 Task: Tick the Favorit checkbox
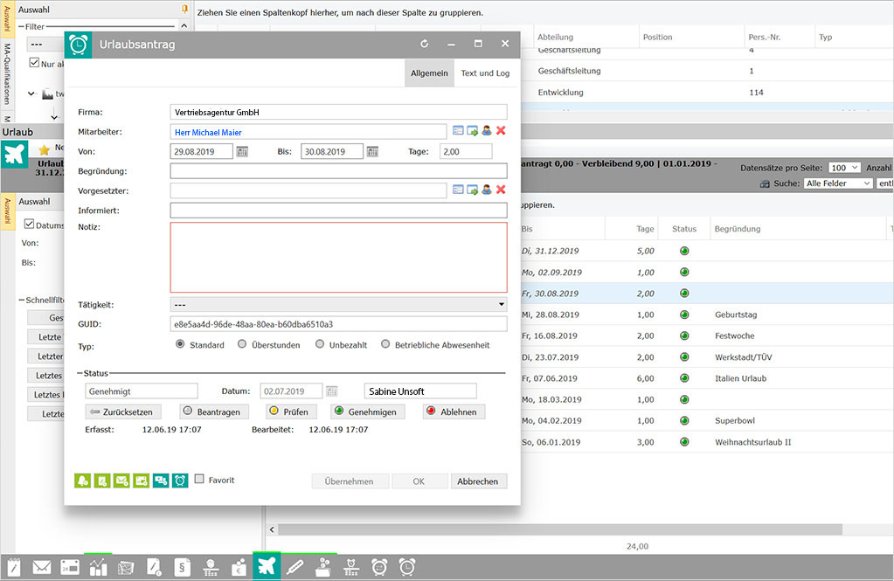click(199, 479)
